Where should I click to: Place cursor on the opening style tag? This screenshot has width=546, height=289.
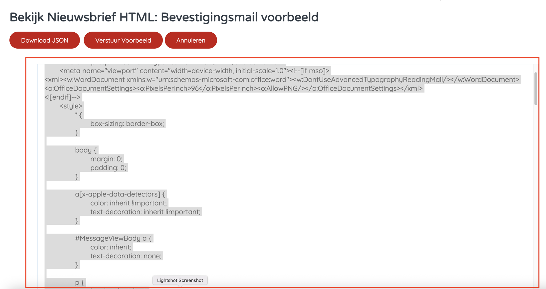(x=71, y=106)
